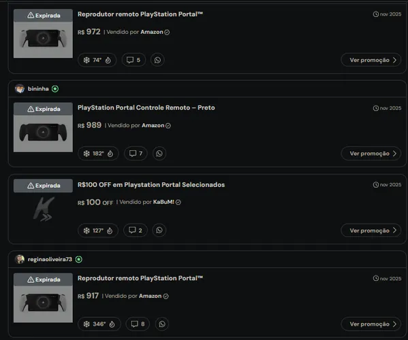Click the R$ 972 price

[x=89, y=32]
